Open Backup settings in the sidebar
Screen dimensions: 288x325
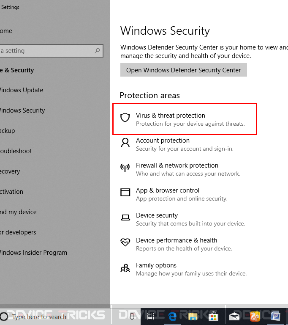8,131
